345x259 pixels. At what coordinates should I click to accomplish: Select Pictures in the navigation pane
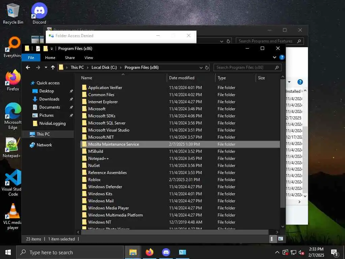[46, 115]
